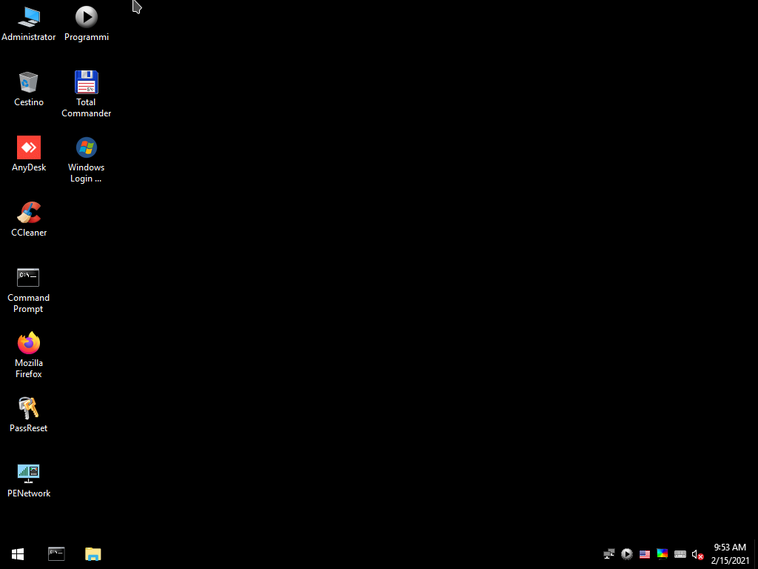
Task: Click the network tray icon
Action: (x=609, y=554)
